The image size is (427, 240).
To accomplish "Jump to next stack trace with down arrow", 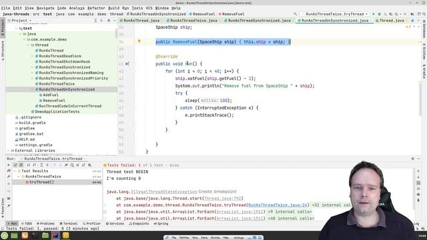I will [418, 177].
